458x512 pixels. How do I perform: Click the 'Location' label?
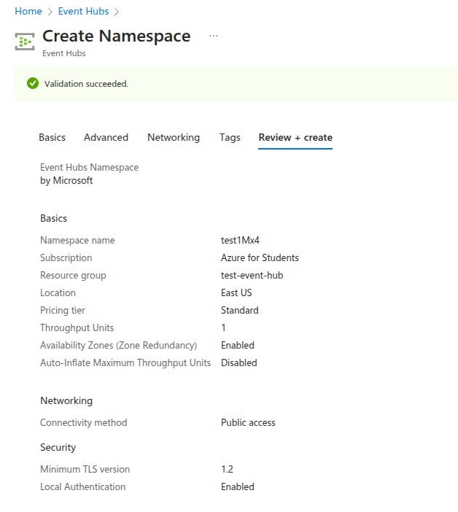tap(58, 293)
